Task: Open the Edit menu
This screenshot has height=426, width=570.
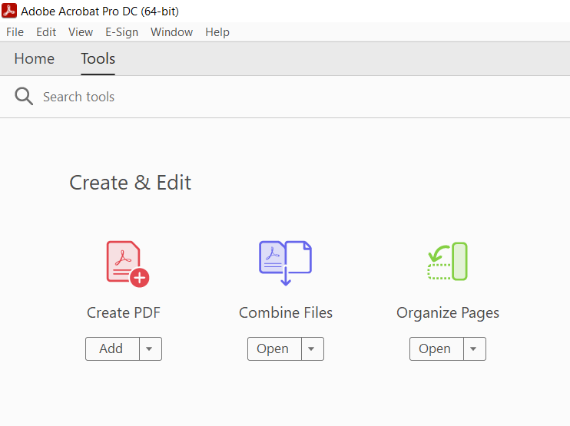Action: 46,32
